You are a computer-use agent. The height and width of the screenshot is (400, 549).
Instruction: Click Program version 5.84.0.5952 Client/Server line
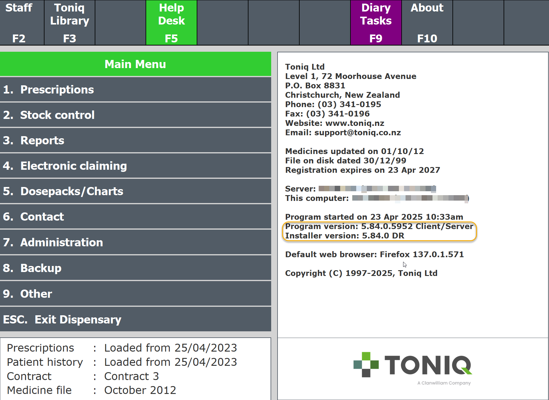click(379, 226)
